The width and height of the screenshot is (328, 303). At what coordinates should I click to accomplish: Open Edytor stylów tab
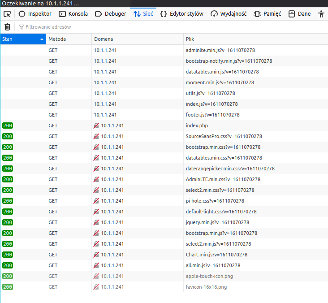coord(181,14)
